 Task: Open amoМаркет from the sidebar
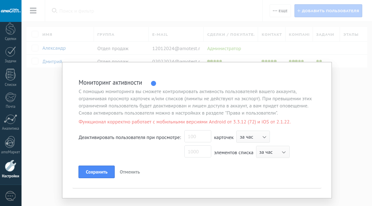coord(11,145)
